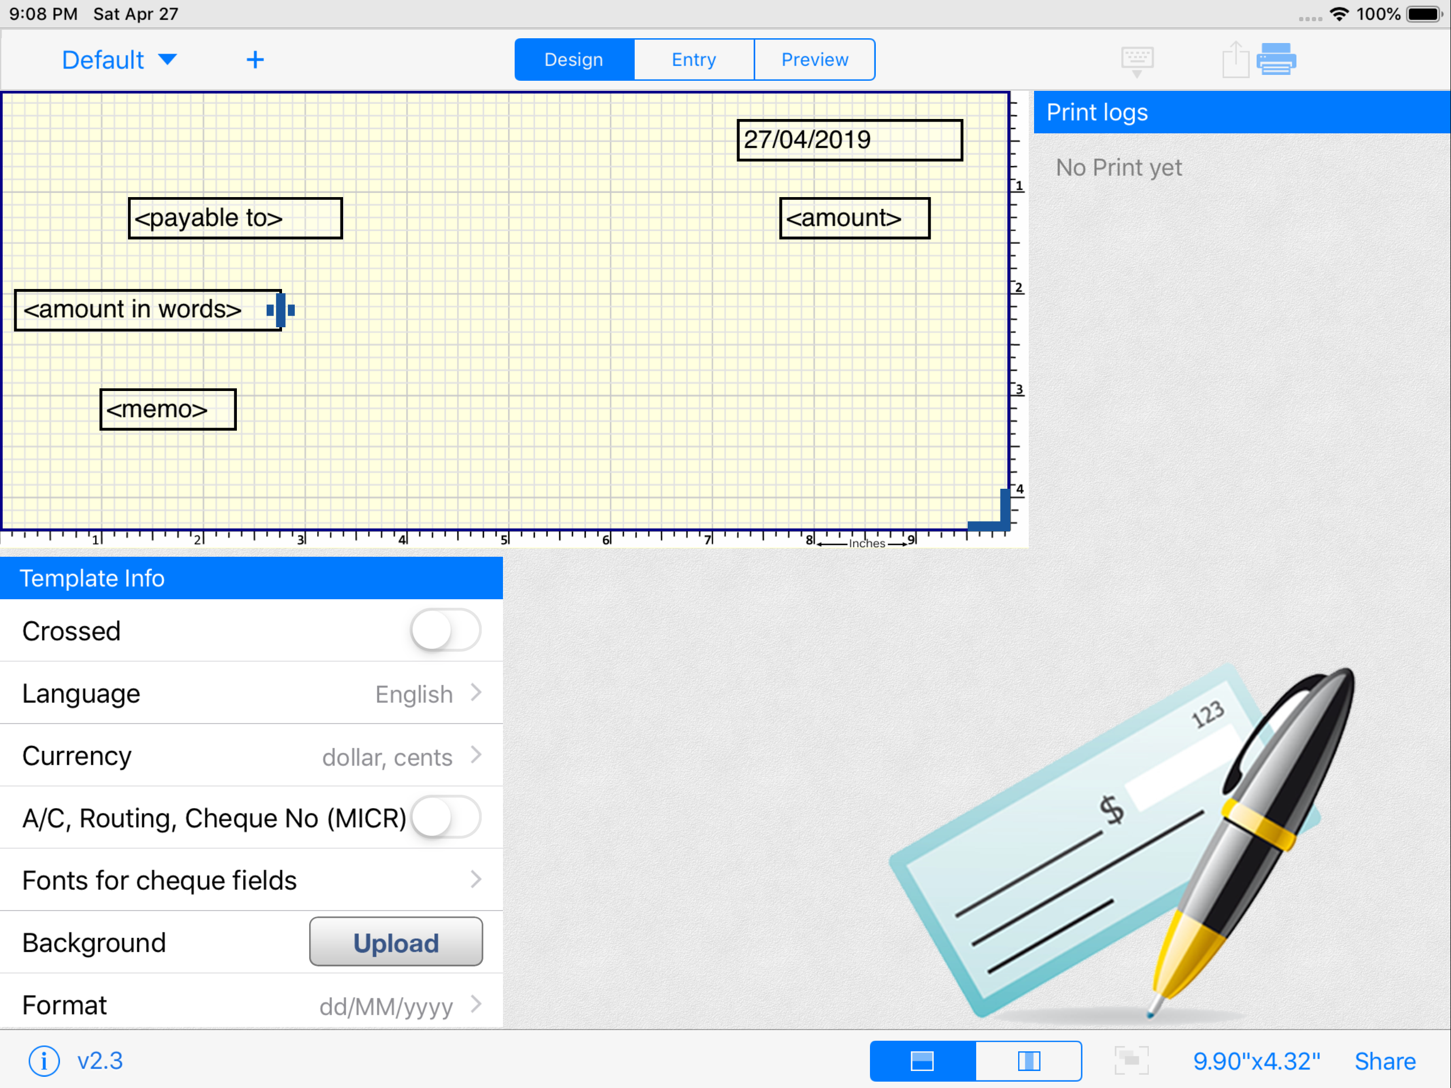Switch to the Entry tab
Image resolution: width=1451 pixels, height=1088 pixels.
[x=693, y=59]
